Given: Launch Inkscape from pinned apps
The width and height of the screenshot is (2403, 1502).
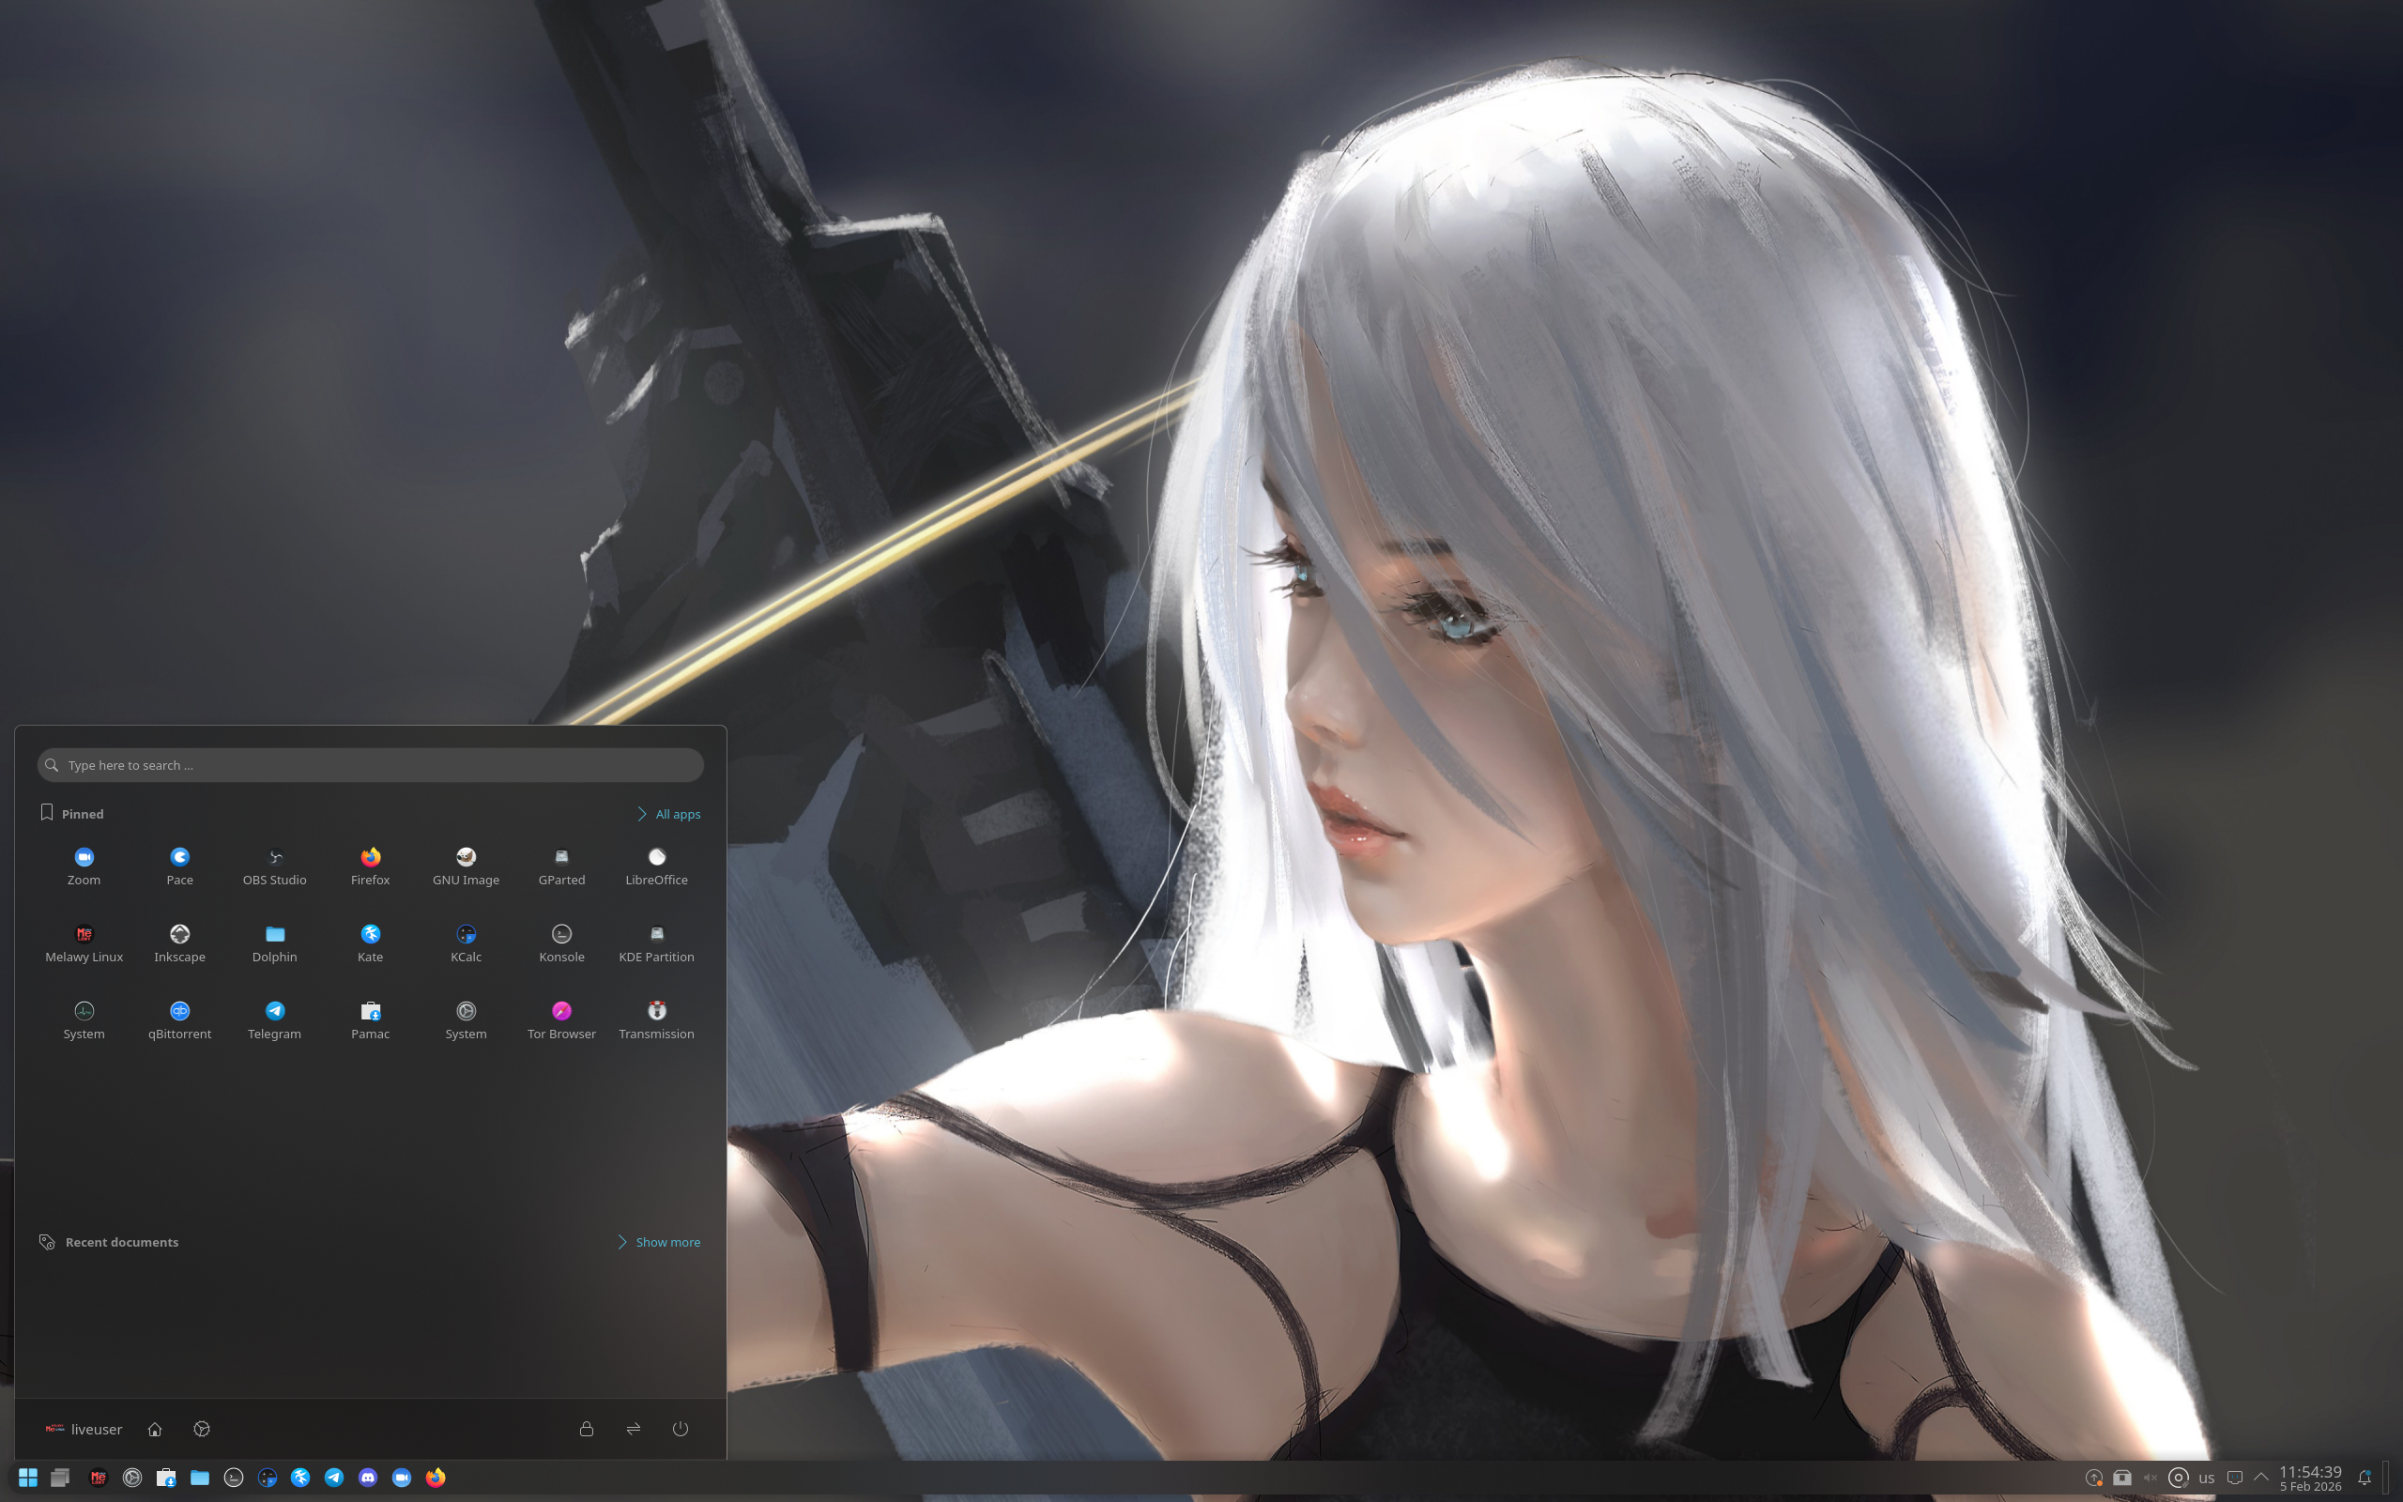Looking at the screenshot, I should [179, 943].
